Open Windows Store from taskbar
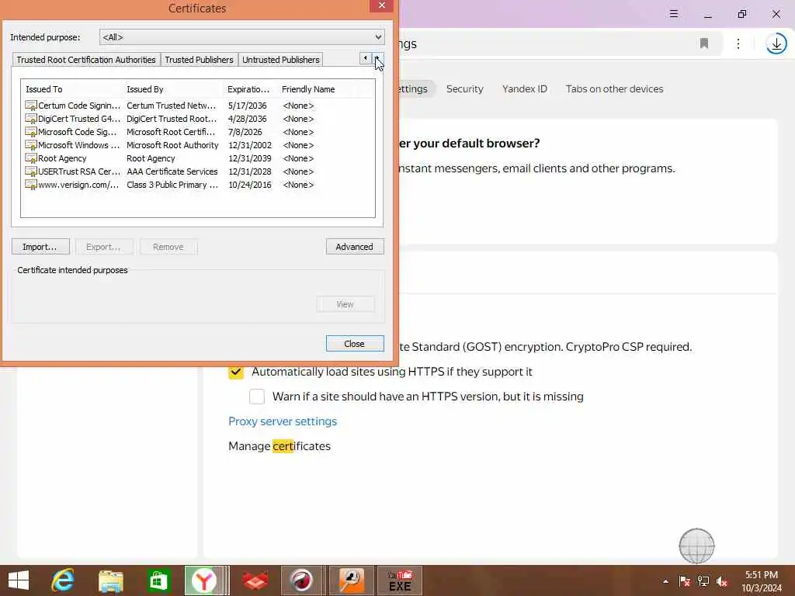 click(158, 580)
